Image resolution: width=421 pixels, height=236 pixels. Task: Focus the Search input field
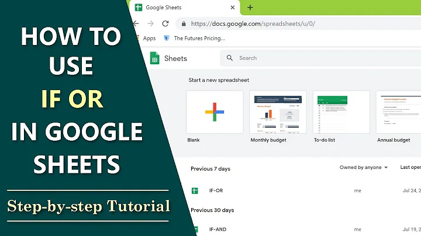(320, 58)
